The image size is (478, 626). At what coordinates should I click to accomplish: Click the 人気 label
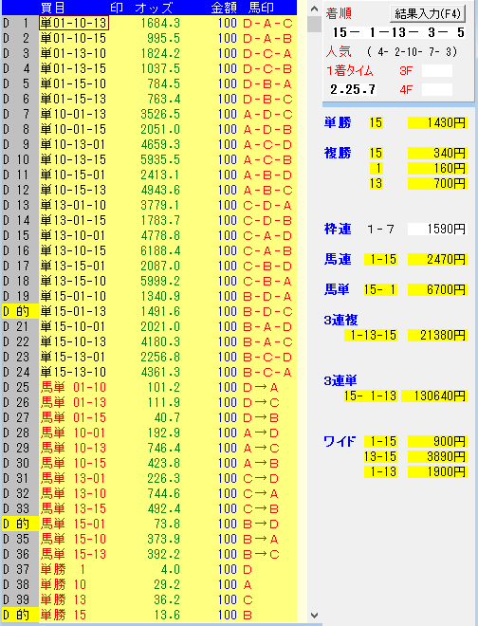coord(339,51)
